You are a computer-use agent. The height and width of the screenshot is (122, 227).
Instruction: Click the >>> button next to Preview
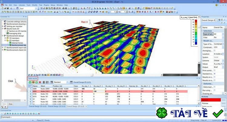224,103
